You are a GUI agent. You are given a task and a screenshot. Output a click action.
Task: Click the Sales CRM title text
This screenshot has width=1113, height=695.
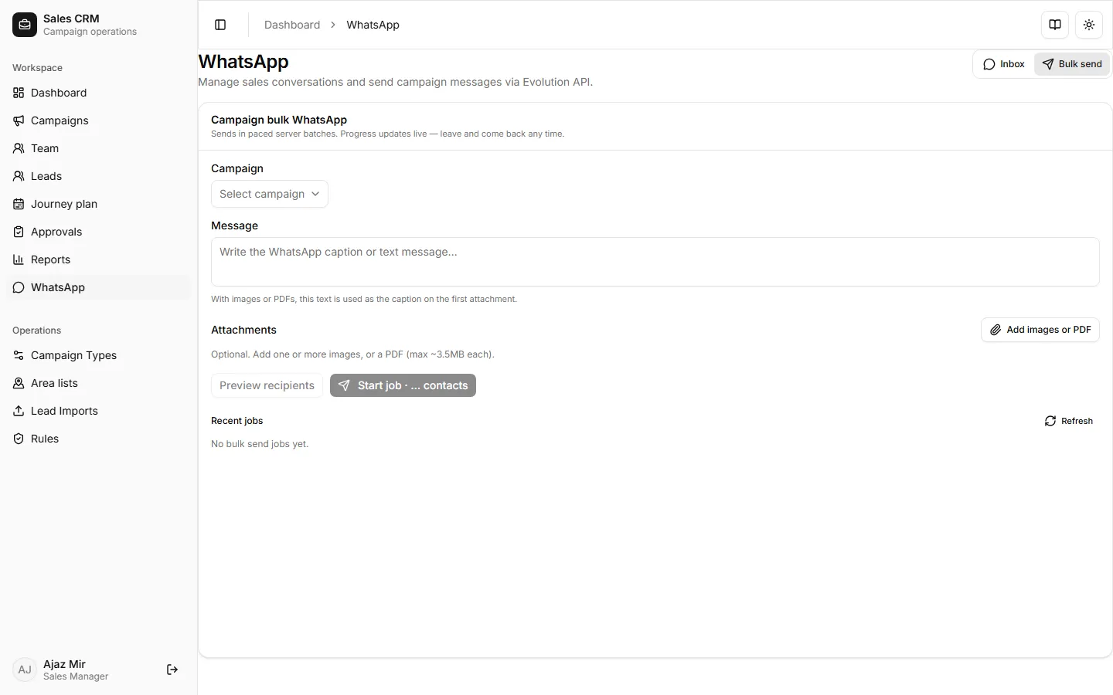tap(71, 19)
